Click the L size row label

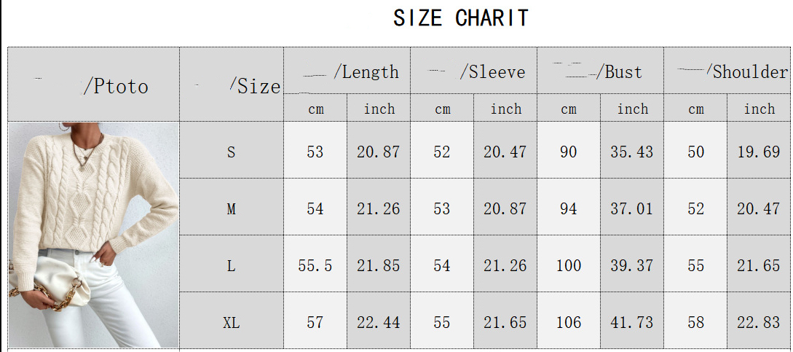pyautogui.click(x=232, y=264)
